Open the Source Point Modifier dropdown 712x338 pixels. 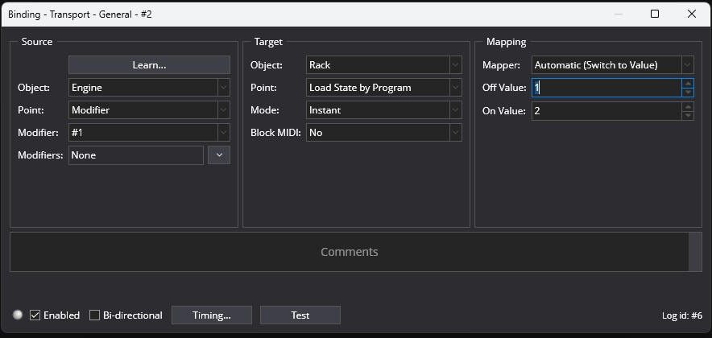[149, 109]
